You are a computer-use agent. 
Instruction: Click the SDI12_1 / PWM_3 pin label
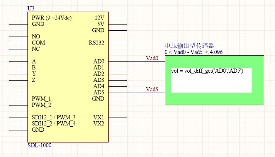[54, 118]
